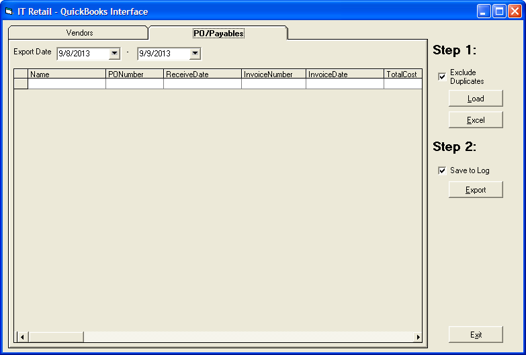This screenshot has height=355, width=526.
Task: Select the empty row's selector cell
Action: 21,84
